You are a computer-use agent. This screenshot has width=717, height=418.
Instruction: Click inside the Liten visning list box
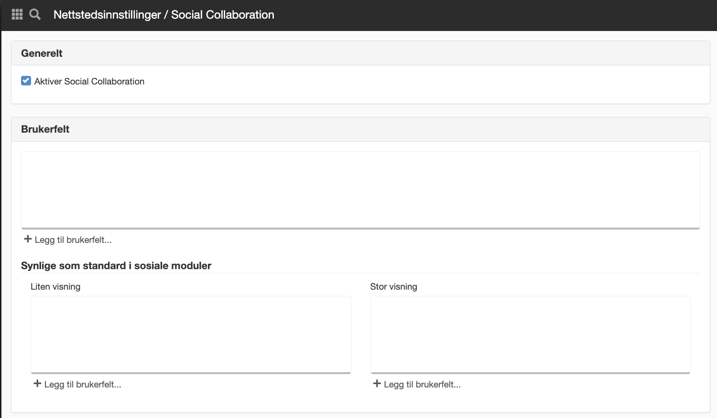coord(191,334)
